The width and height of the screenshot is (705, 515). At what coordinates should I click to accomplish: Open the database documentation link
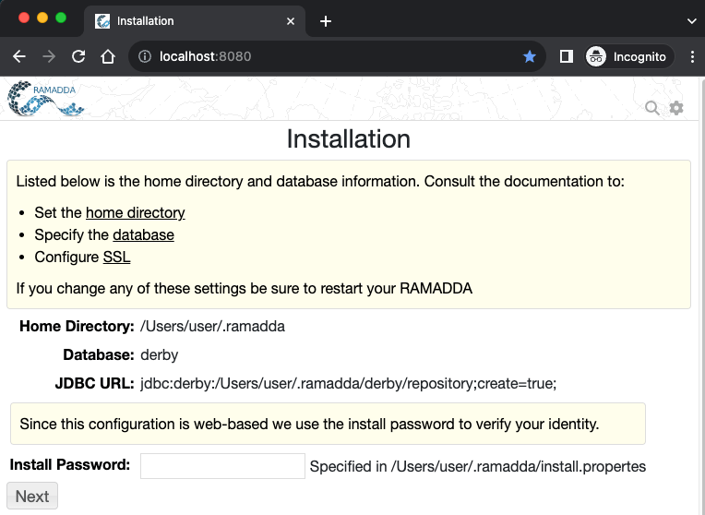[143, 234]
